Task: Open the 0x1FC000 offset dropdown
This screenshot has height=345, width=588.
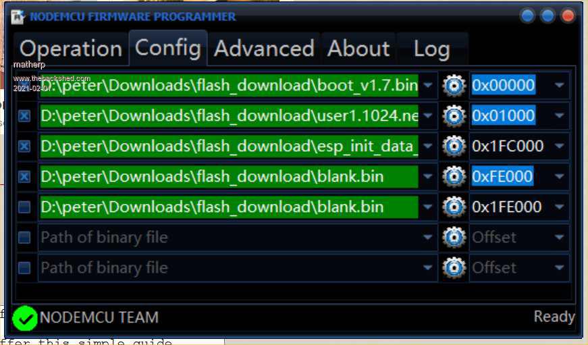Action: (559, 147)
